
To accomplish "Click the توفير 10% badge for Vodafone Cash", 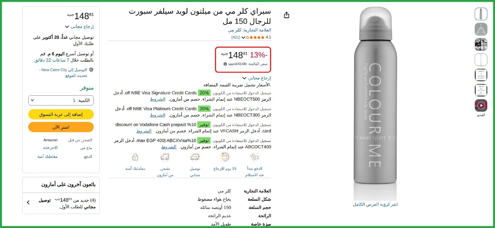I will (x=204, y=125).
